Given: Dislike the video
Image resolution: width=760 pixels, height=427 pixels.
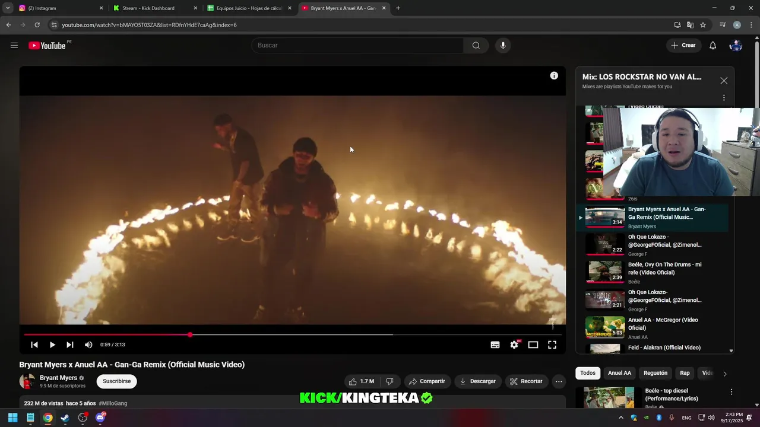Looking at the screenshot, I should click(389, 381).
